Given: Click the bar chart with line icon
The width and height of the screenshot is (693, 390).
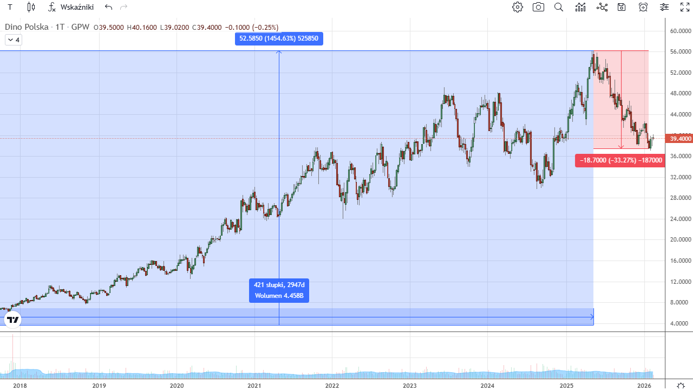Looking at the screenshot, I should 581,7.
